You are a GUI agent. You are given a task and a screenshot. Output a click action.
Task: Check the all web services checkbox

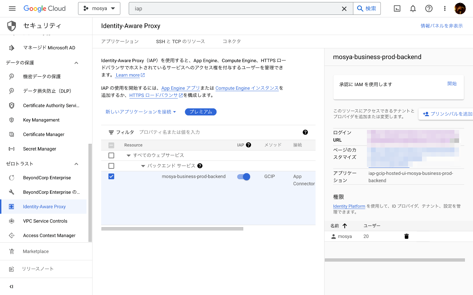coord(111,155)
